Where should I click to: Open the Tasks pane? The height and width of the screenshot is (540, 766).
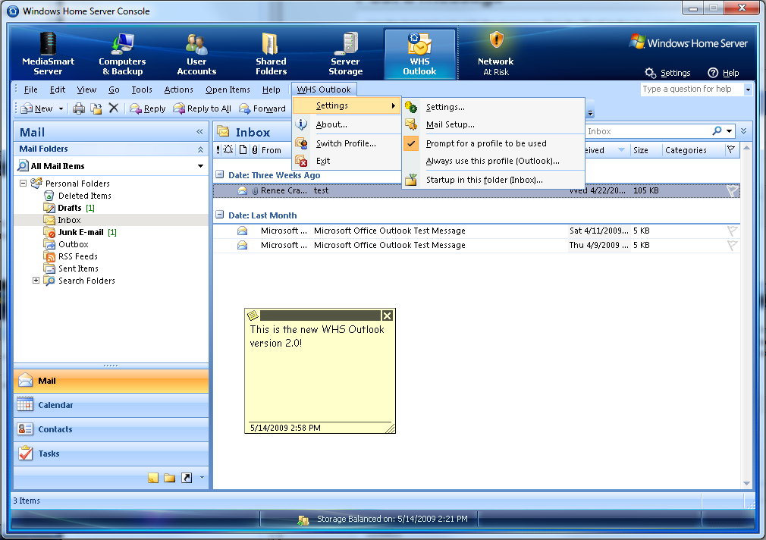coord(111,454)
